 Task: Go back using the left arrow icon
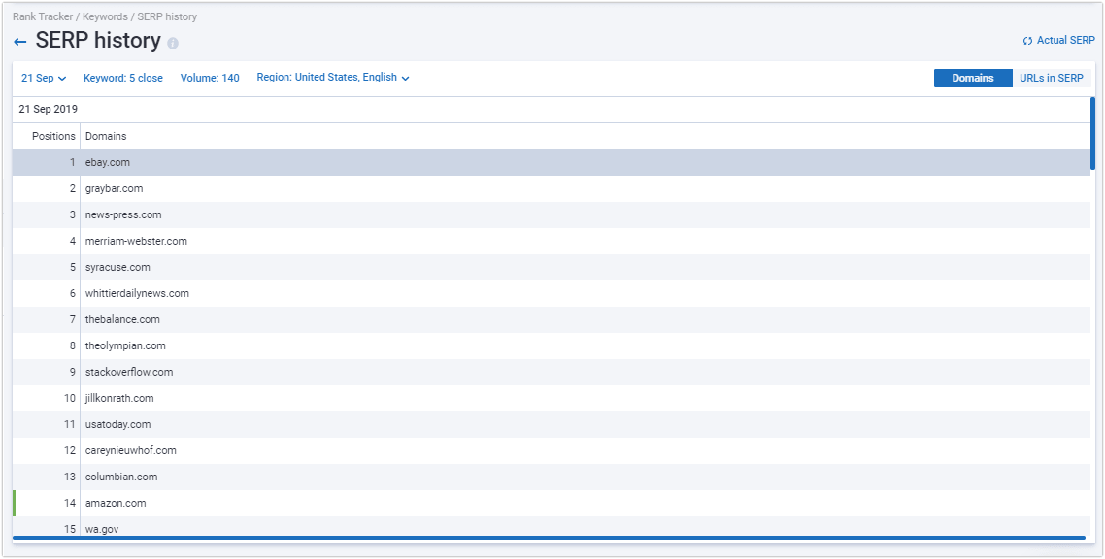click(20, 43)
